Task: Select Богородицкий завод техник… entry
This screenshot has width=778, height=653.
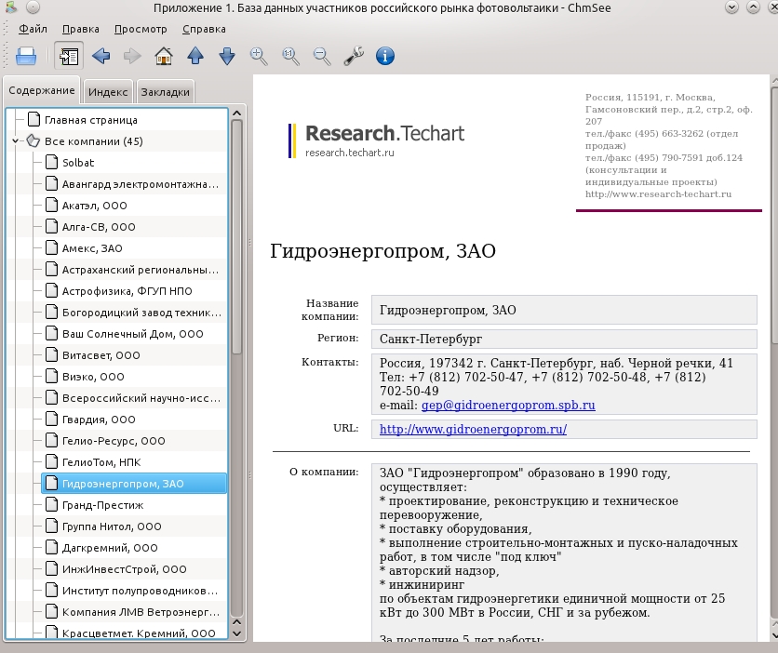Action: (141, 312)
